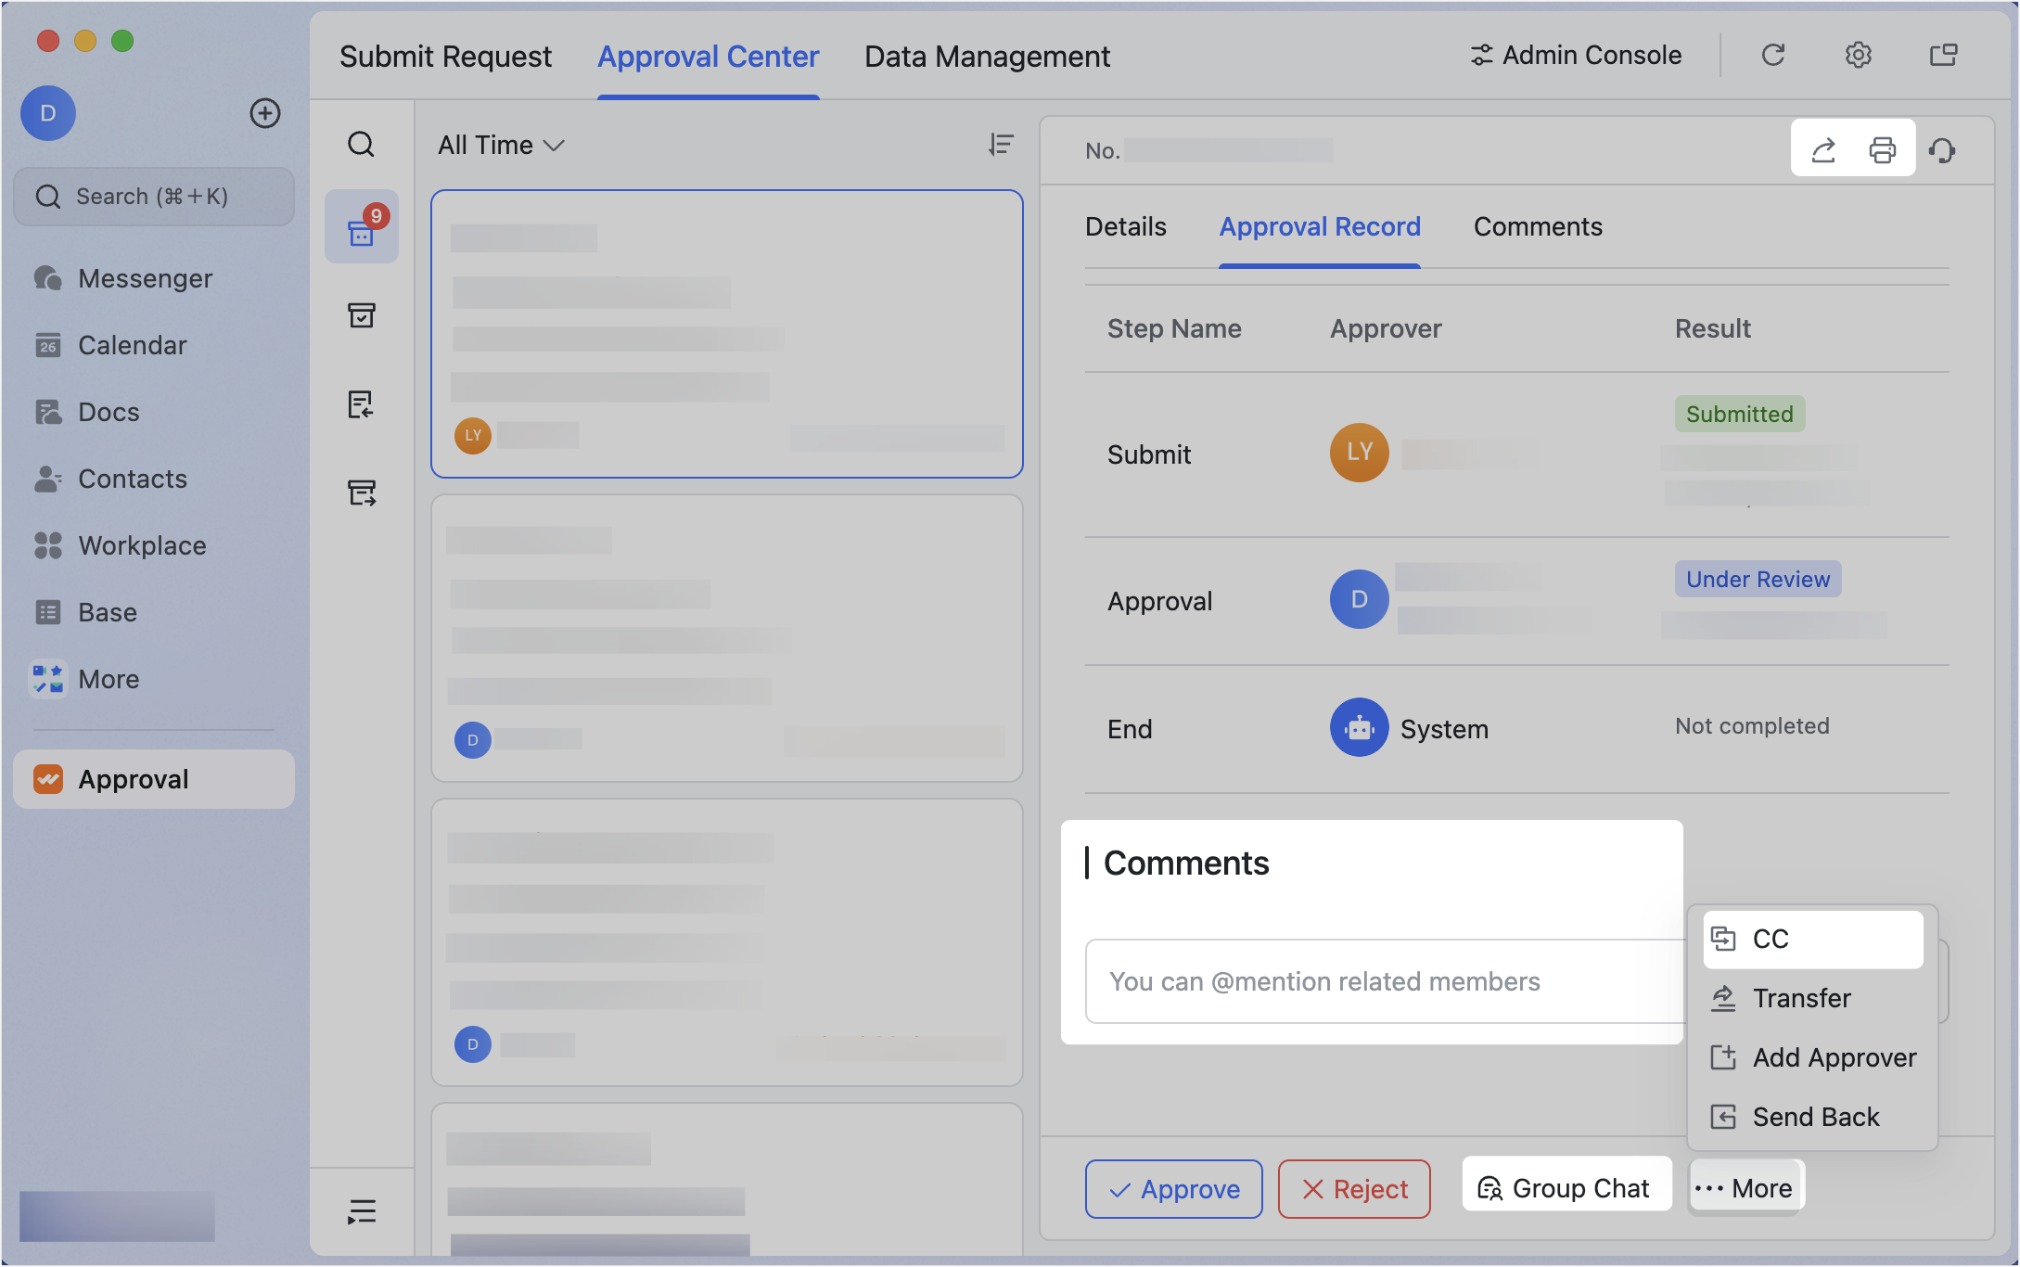The height and width of the screenshot is (1267, 2020).
Task: Open Approval settings gear
Action: 1859,56
